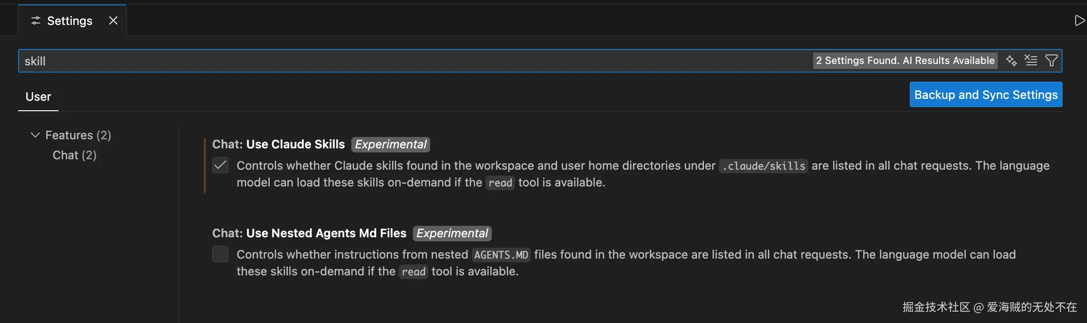1087x323 pixels.
Task: Select Chat (2) in settings tree
Action: tap(74, 155)
